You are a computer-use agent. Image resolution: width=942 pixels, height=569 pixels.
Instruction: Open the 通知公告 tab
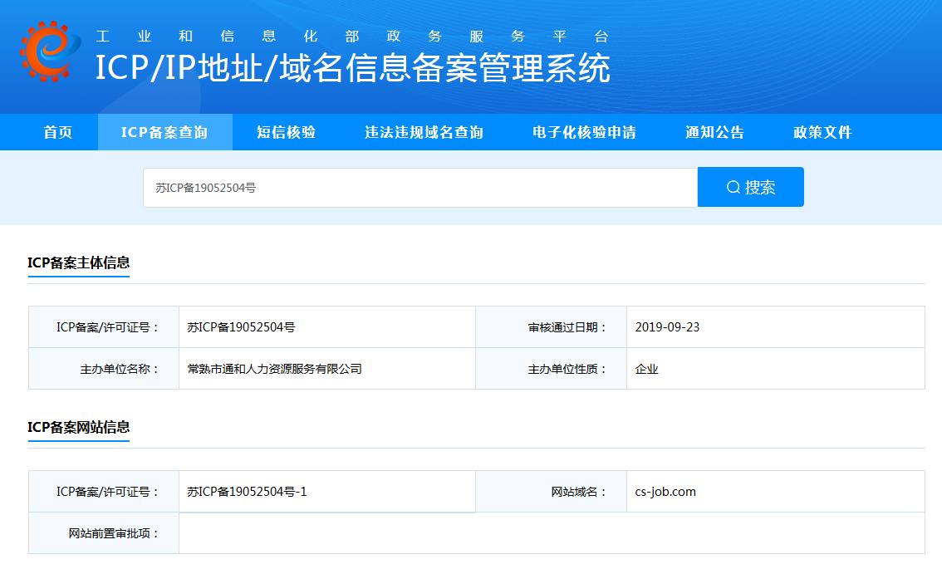click(x=714, y=132)
